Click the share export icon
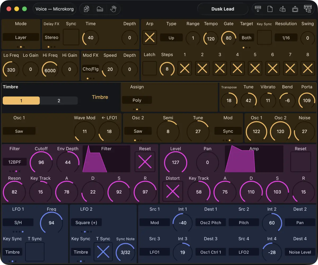318x265 pixels. [x=295, y=9]
